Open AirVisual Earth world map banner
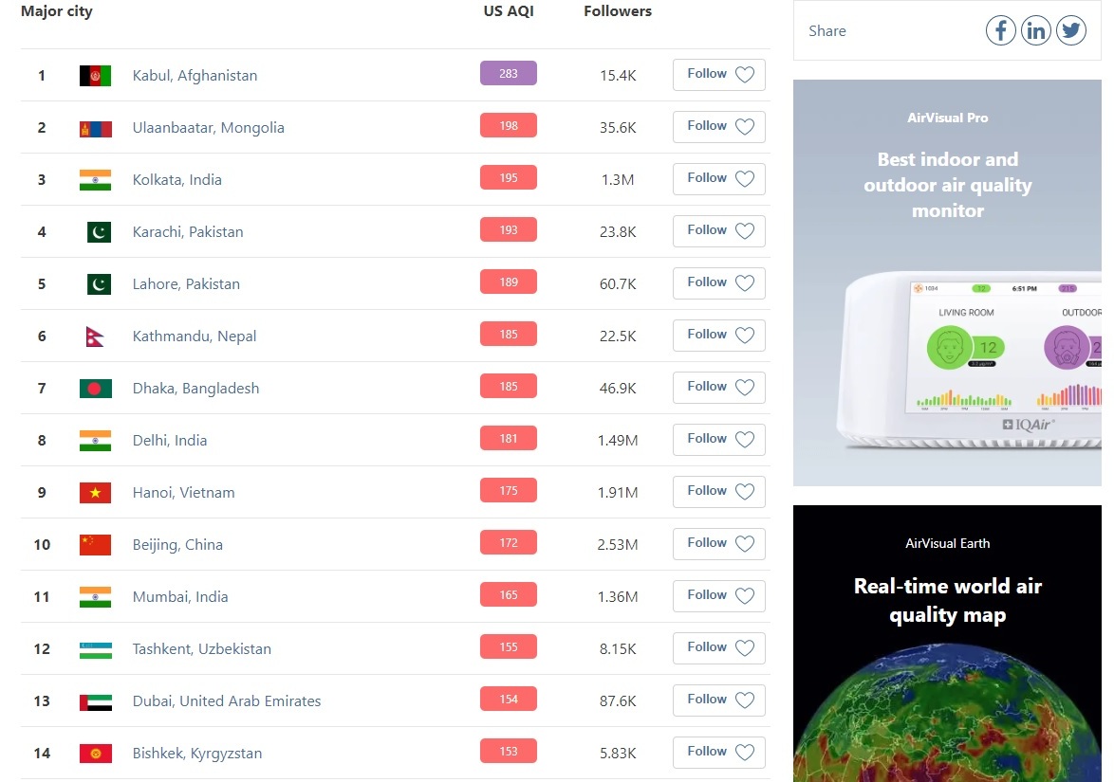Image resolution: width=1114 pixels, height=782 pixels. (x=947, y=643)
